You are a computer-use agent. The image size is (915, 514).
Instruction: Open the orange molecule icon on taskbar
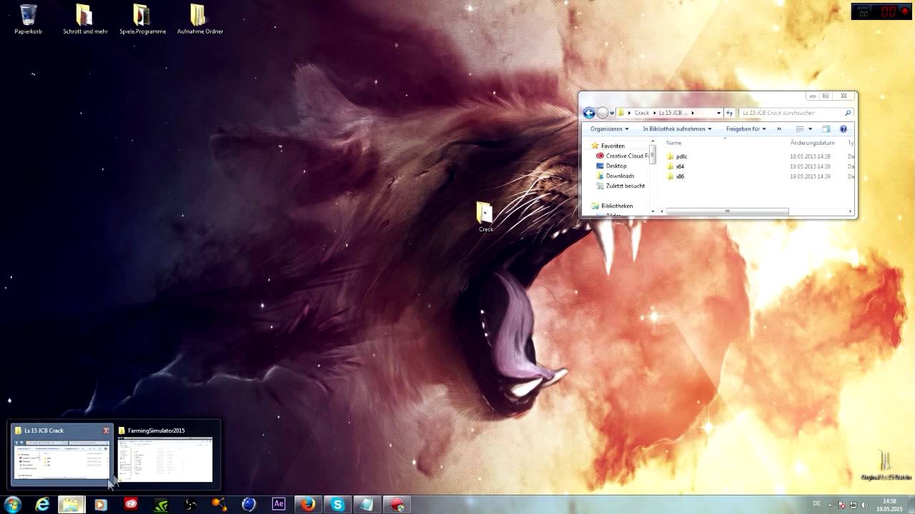point(219,504)
